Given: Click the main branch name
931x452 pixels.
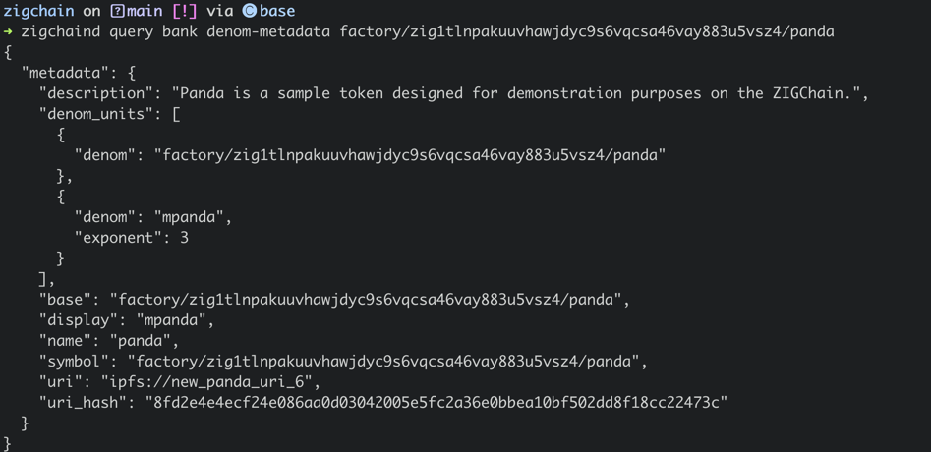Looking at the screenshot, I should pos(146,11).
